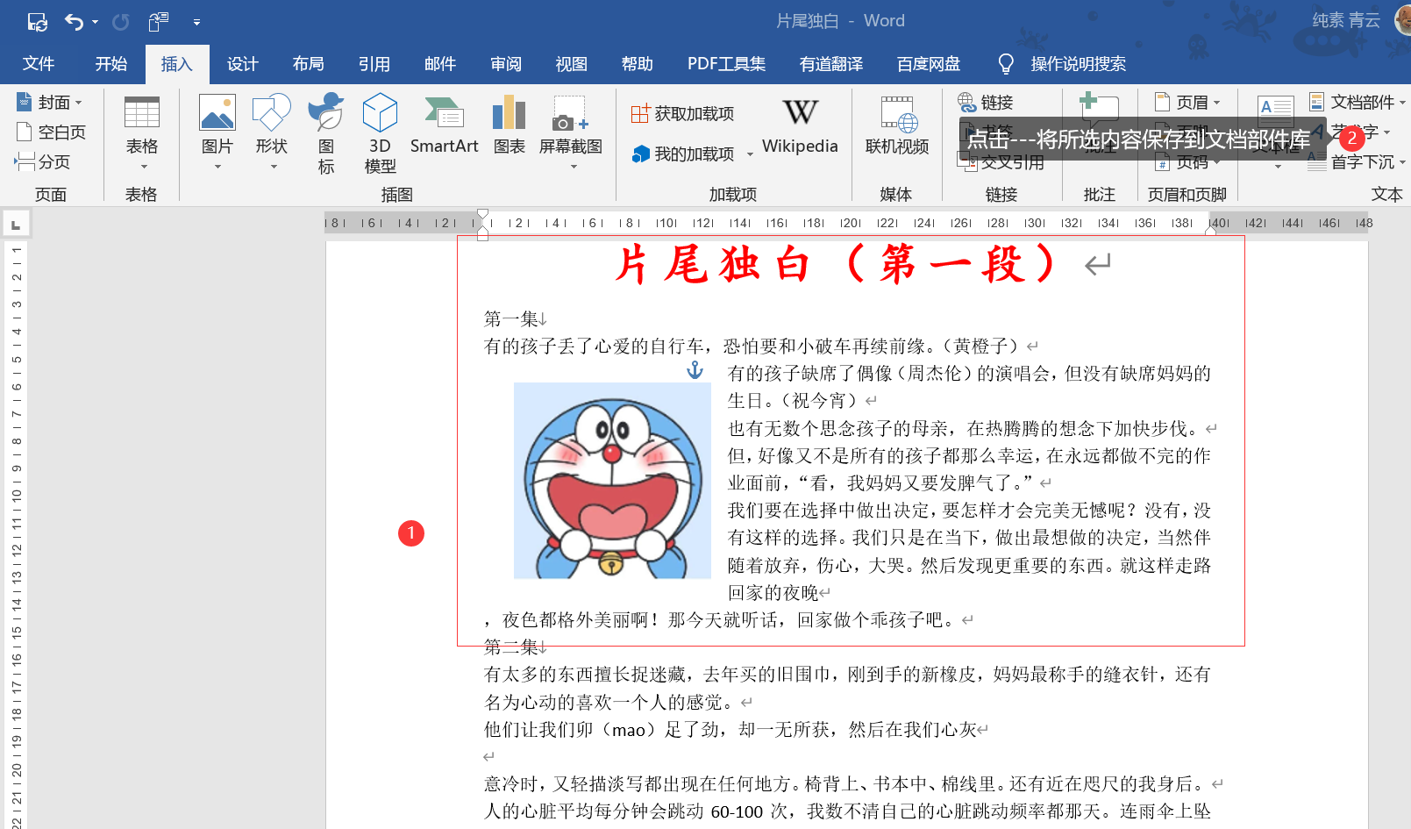
Task: Open the Shapes (形状) gallery
Action: [272, 132]
